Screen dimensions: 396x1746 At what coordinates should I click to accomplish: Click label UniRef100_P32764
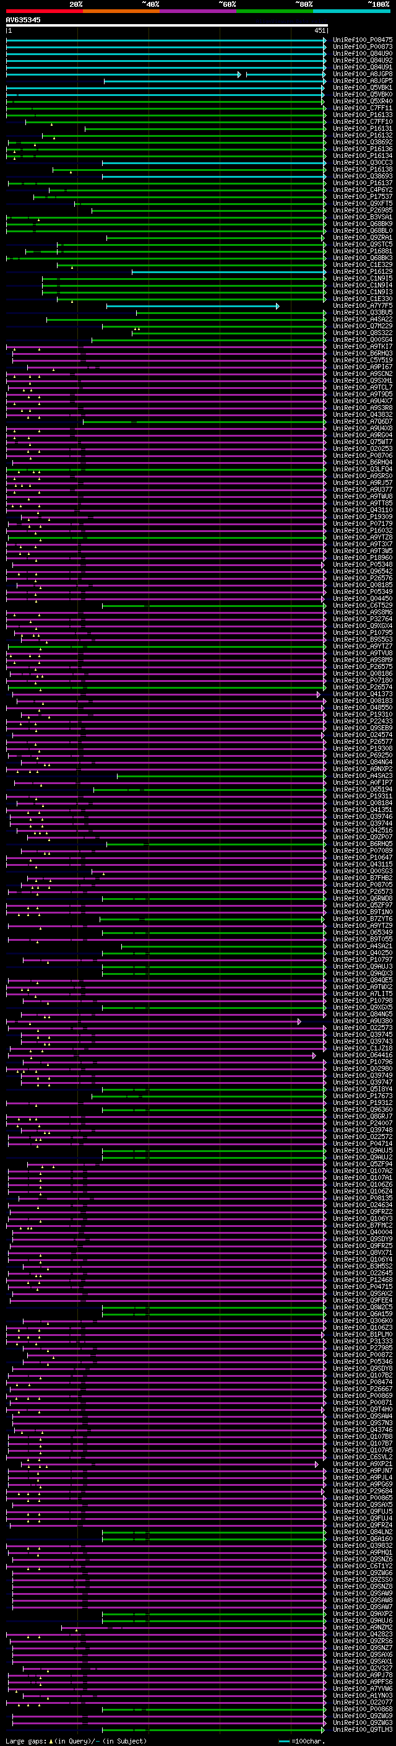click(x=363, y=619)
